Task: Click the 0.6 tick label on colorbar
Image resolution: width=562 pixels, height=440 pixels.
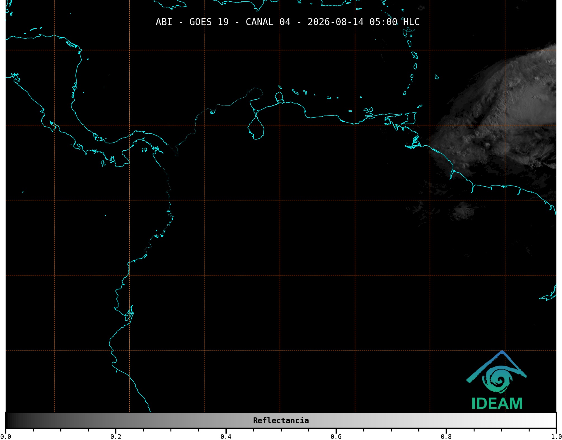Action: click(x=336, y=437)
